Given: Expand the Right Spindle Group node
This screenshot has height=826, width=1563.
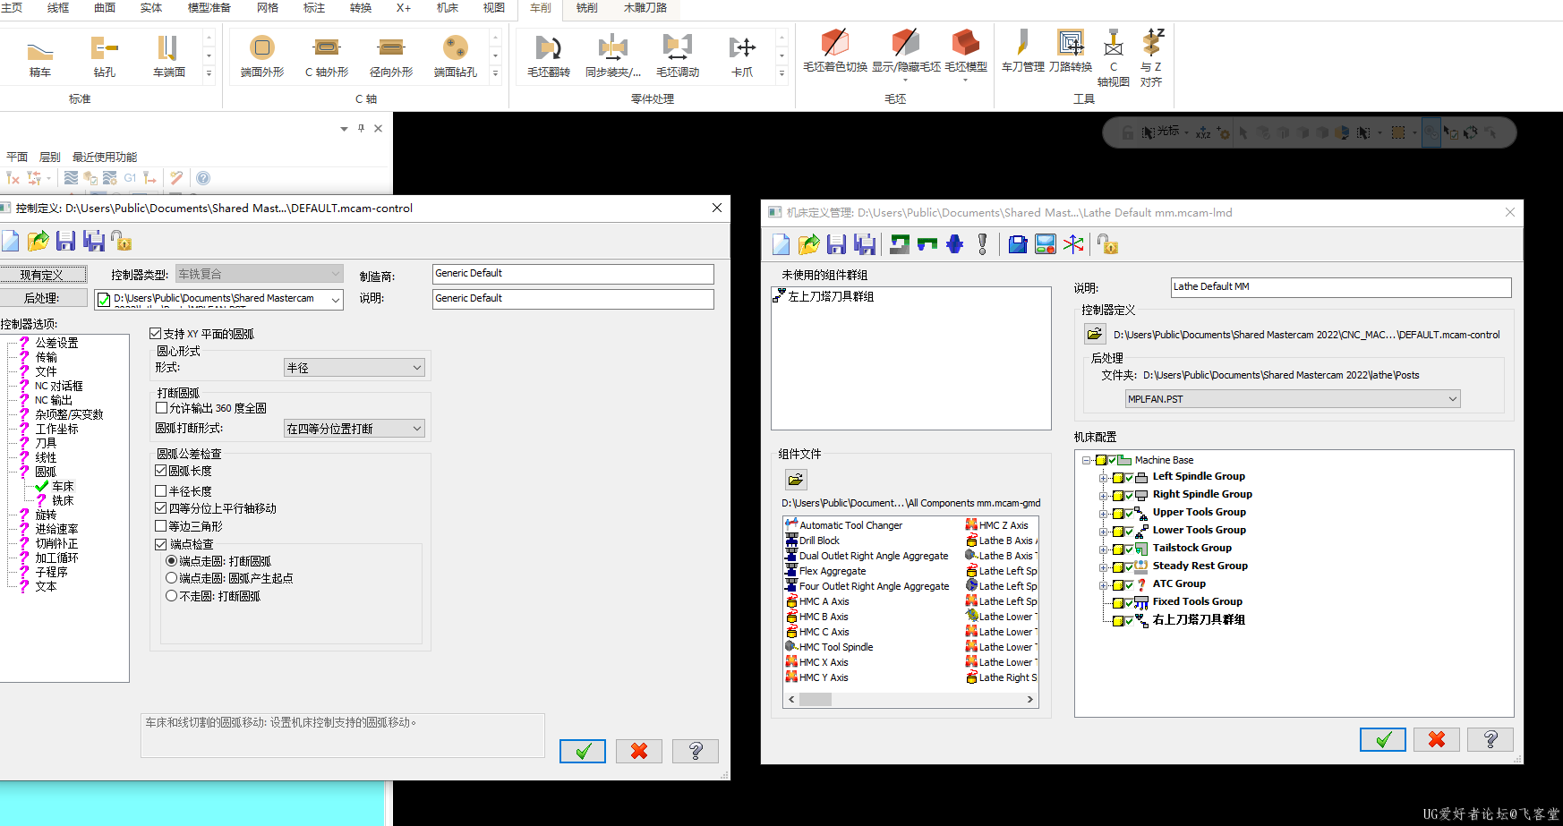Looking at the screenshot, I should pyautogui.click(x=1103, y=496).
